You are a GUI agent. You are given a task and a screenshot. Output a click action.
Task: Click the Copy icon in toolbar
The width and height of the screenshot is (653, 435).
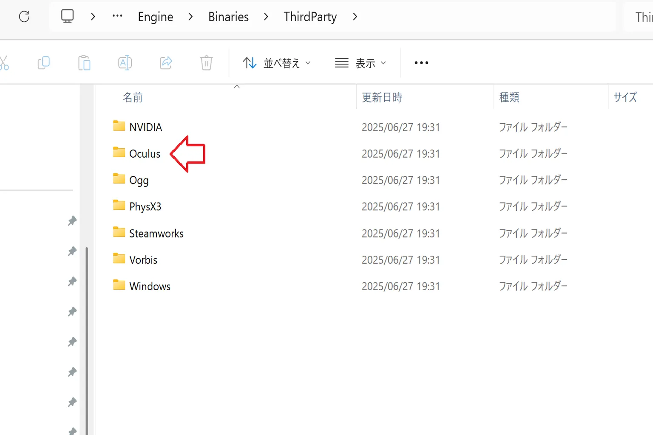43,63
